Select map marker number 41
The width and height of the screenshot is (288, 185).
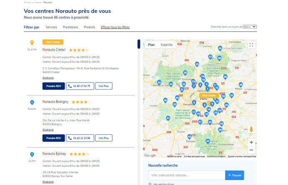click(x=168, y=118)
